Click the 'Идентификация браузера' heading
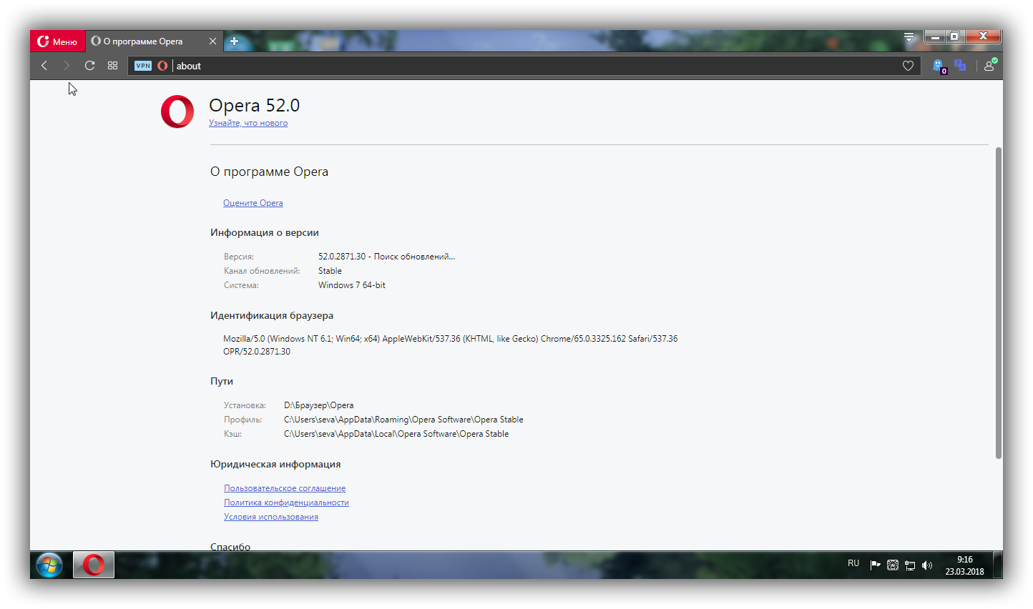This screenshot has height=609, width=1033. (272, 315)
